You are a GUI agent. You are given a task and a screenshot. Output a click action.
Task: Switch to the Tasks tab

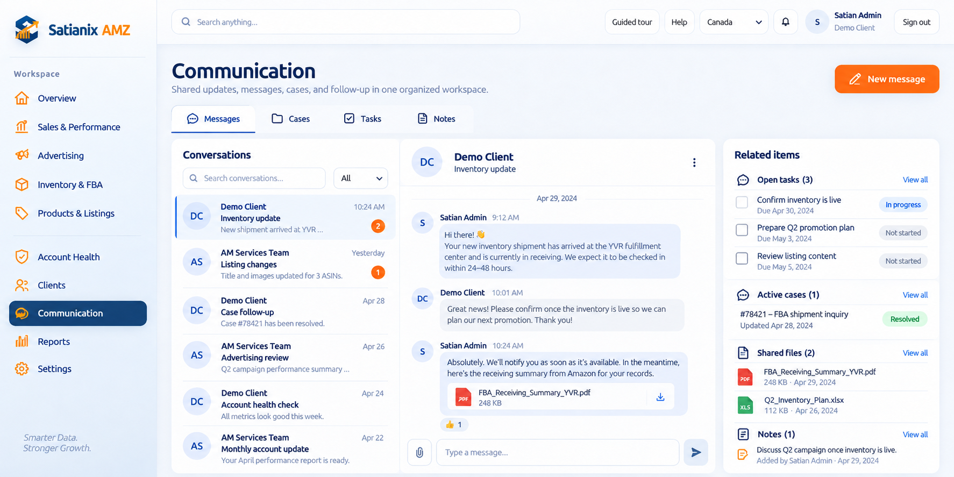[x=362, y=119]
